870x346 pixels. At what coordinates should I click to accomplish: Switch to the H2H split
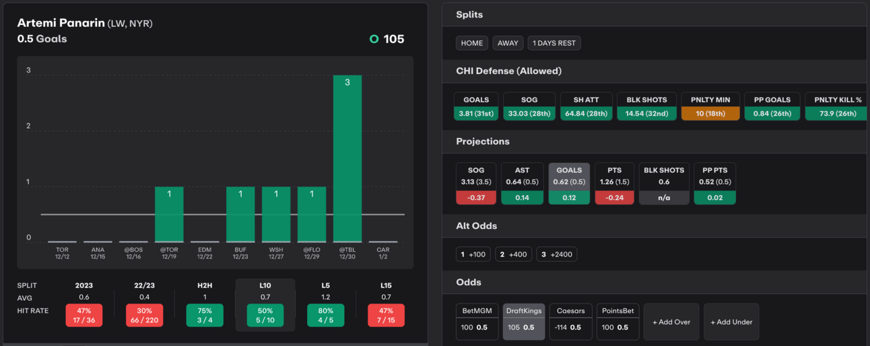(205, 305)
